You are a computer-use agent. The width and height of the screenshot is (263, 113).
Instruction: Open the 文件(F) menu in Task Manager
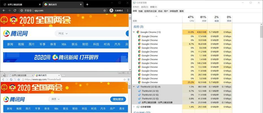(136, 7)
